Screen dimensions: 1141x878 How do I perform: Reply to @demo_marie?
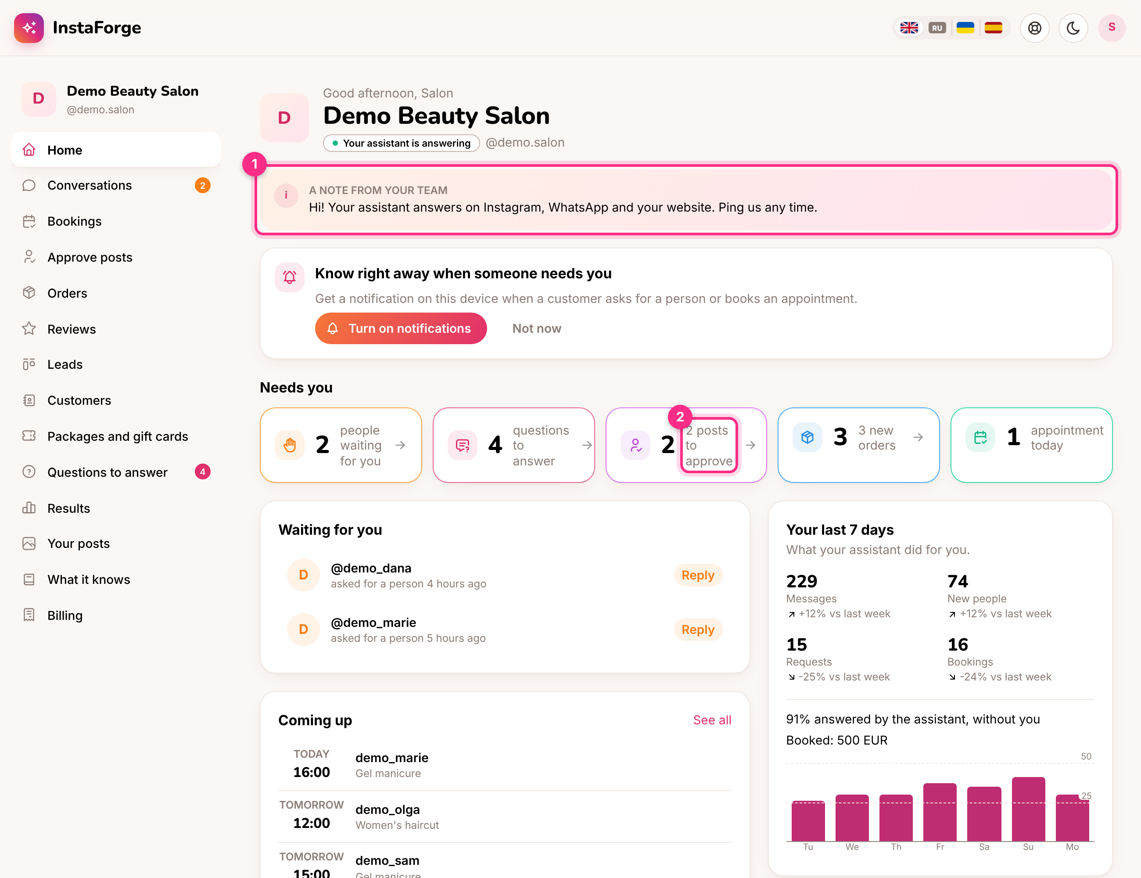tap(698, 630)
